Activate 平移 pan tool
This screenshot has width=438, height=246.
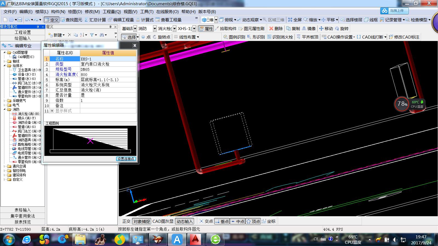[x=328, y=20]
